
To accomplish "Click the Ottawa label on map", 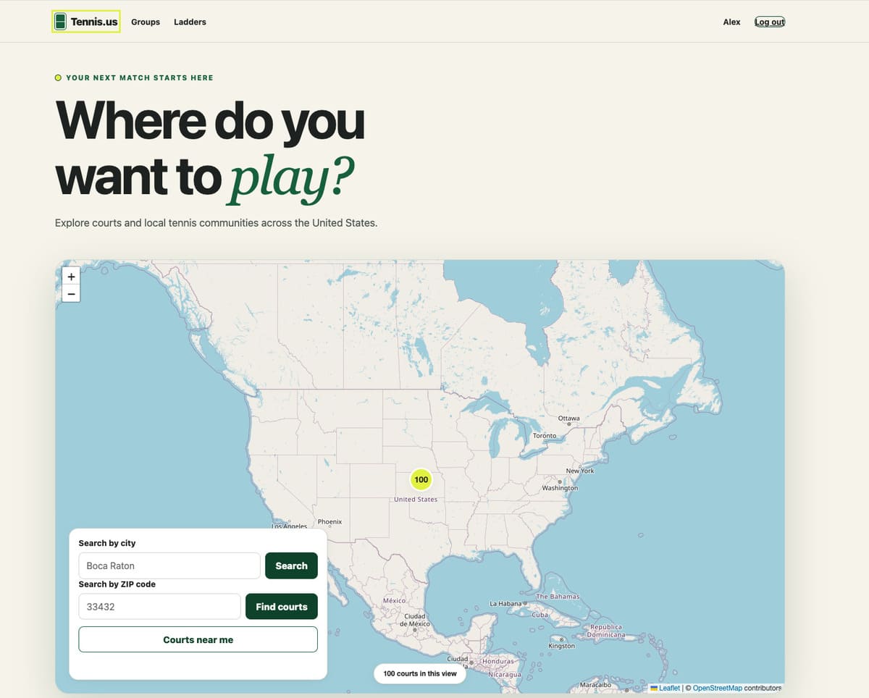I will (x=568, y=418).
